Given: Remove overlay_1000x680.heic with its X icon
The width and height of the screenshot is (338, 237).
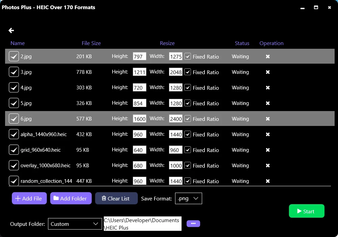Looking at the screenshot, I should (268, 165).
